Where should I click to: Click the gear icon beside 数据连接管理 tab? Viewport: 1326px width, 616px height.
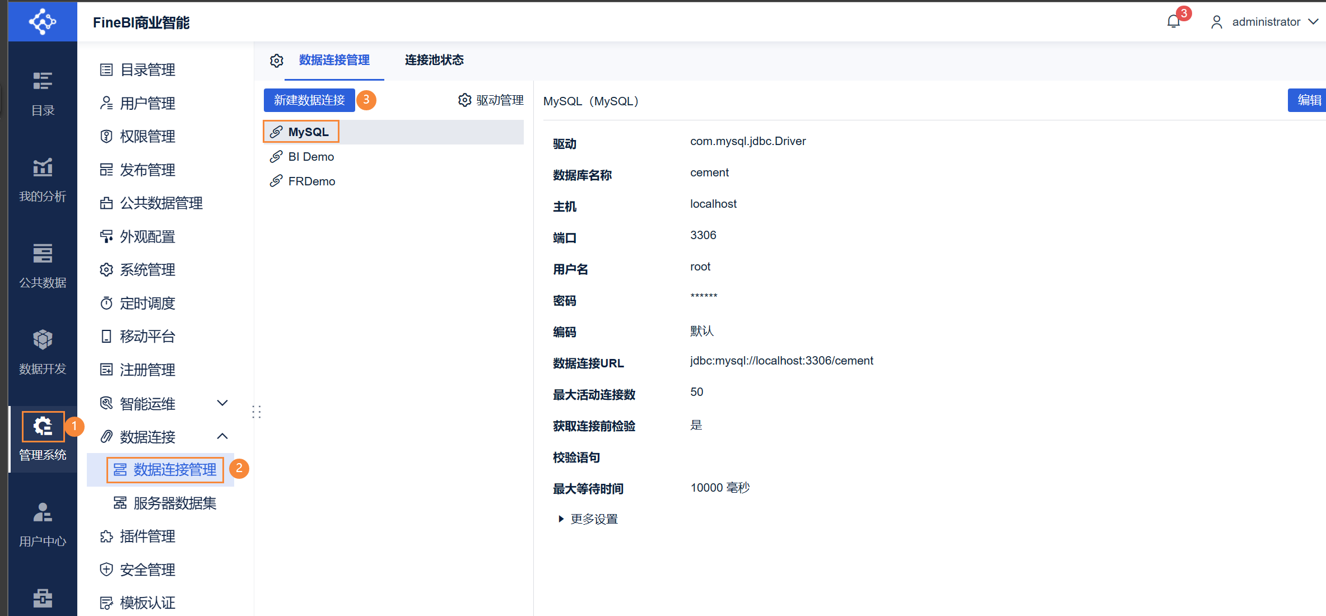(277, 60)
